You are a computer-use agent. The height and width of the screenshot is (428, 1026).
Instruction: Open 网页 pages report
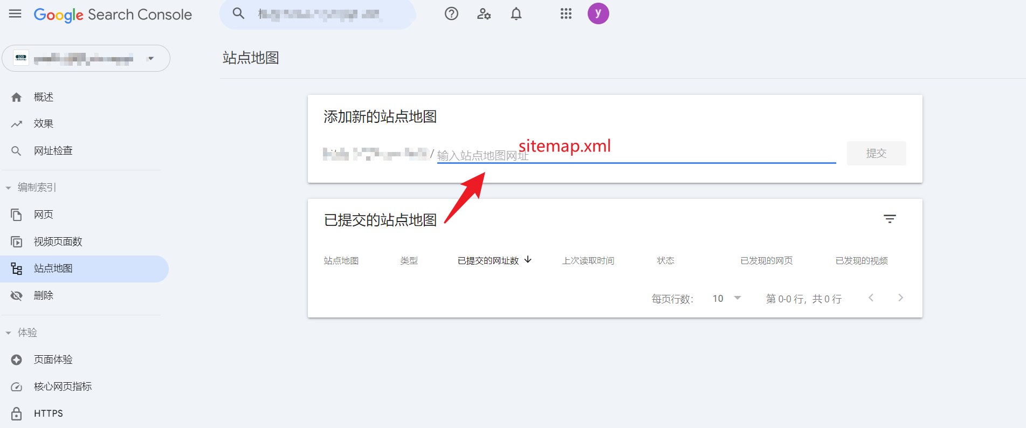click(44, 215)
